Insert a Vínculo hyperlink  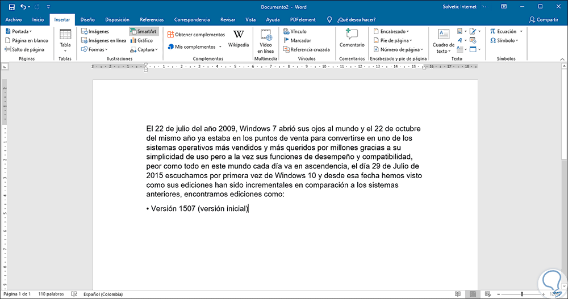pyautogui.click(x=295, y=32)
